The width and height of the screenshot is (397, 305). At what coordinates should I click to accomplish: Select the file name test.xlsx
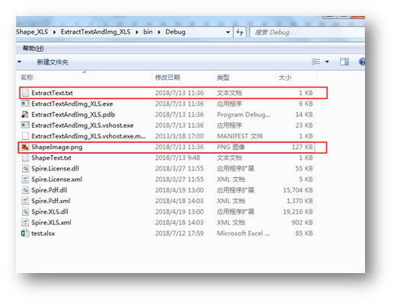tap(43, 234)
